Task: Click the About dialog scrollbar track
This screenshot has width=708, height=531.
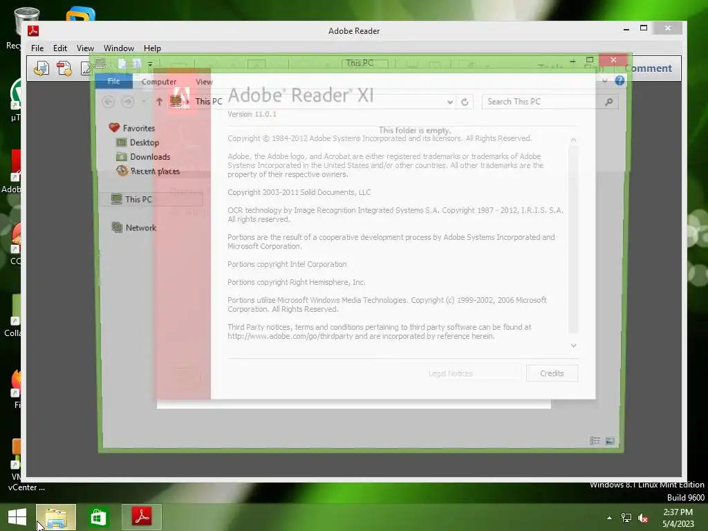Action: click(573, 239)
